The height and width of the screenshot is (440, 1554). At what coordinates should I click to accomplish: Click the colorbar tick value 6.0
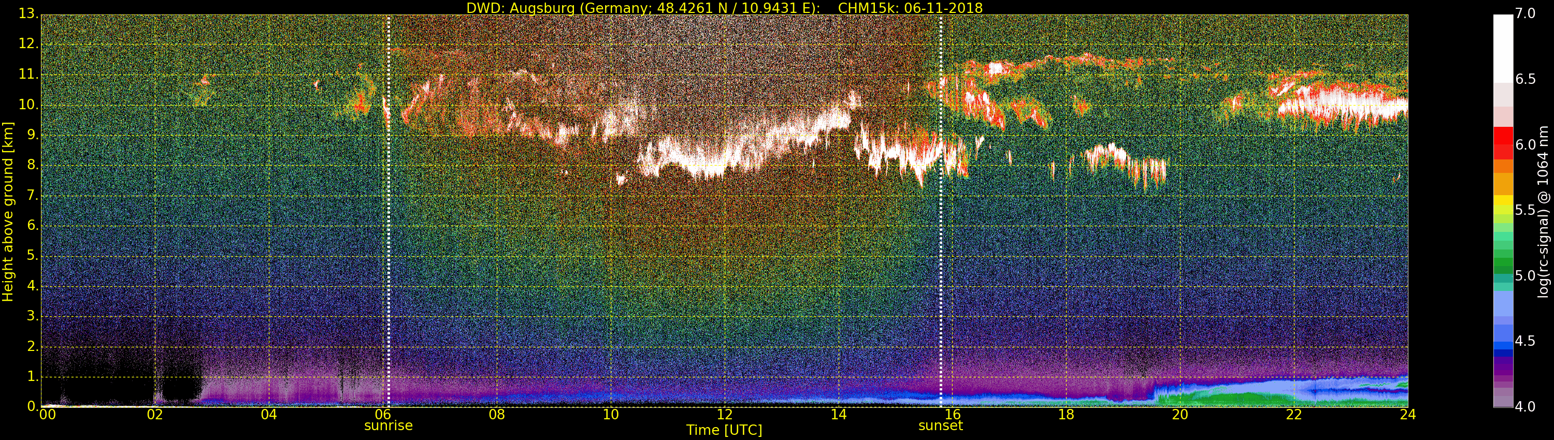(x=1526, y=144)
